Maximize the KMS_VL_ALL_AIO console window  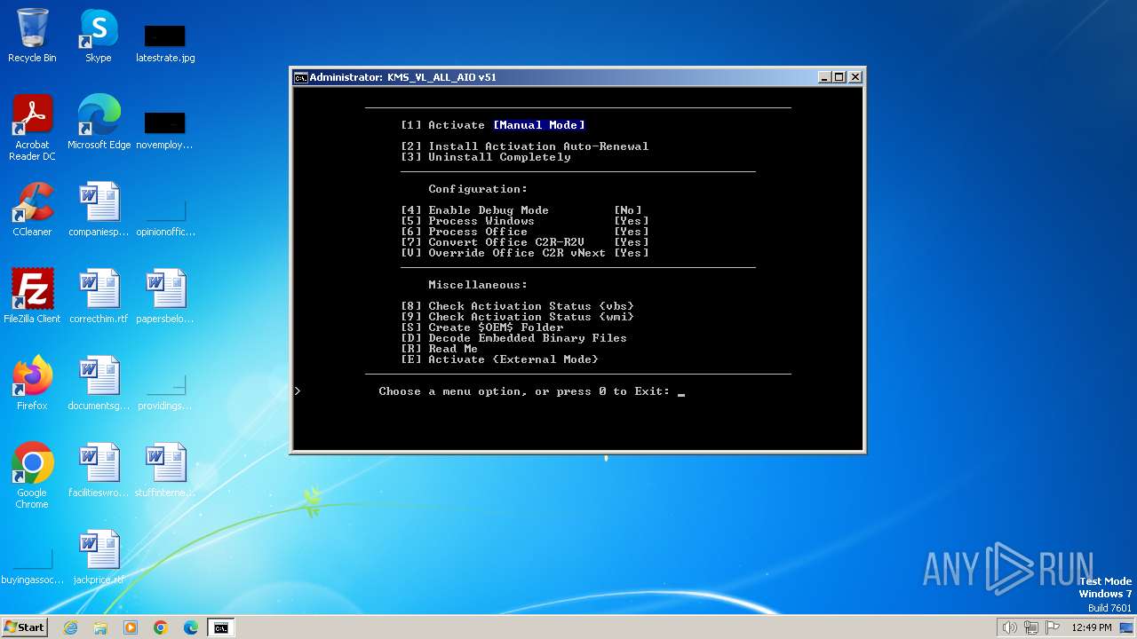[x=839, y=77]
